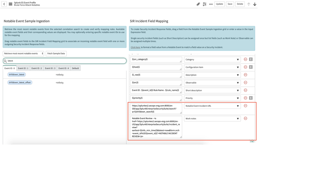324x195 pixels.
Task: Switch to Event ID : 1 tab
Action: tap(23, 68)
